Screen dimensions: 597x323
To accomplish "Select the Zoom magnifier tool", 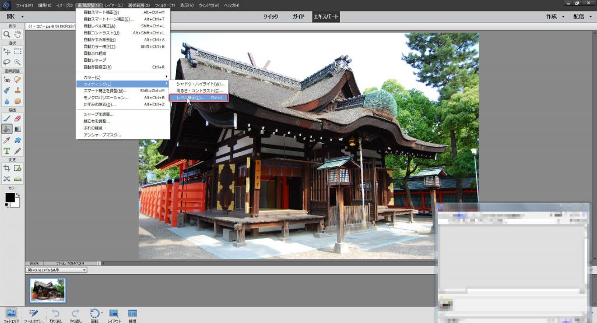I will coord(7,34).
